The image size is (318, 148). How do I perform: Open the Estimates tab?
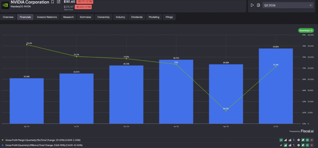[x=85, y=17]
